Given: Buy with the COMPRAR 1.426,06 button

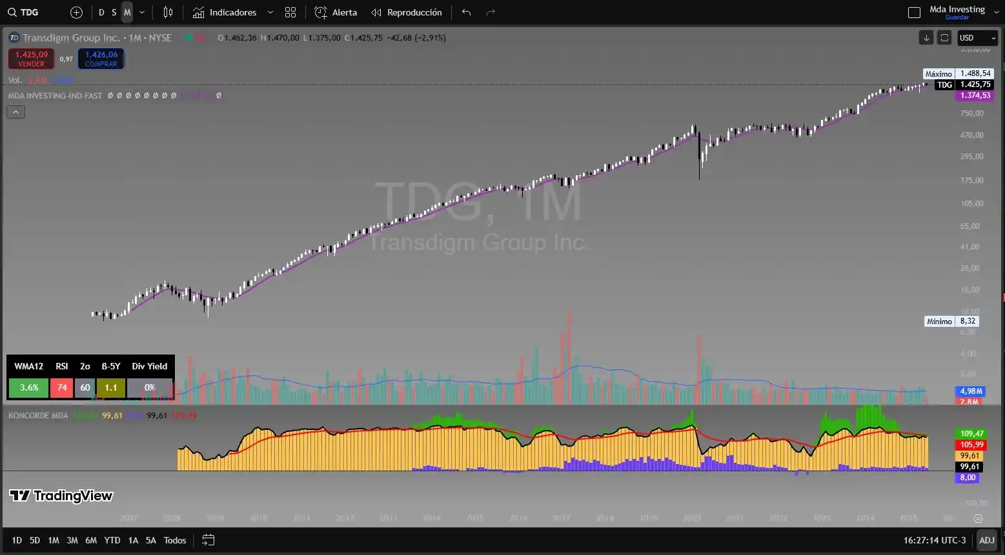Looking at the screenshot, I should pos(101,59).
